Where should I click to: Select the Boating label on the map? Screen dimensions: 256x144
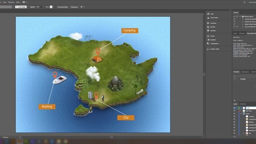(x=47, y=106)
